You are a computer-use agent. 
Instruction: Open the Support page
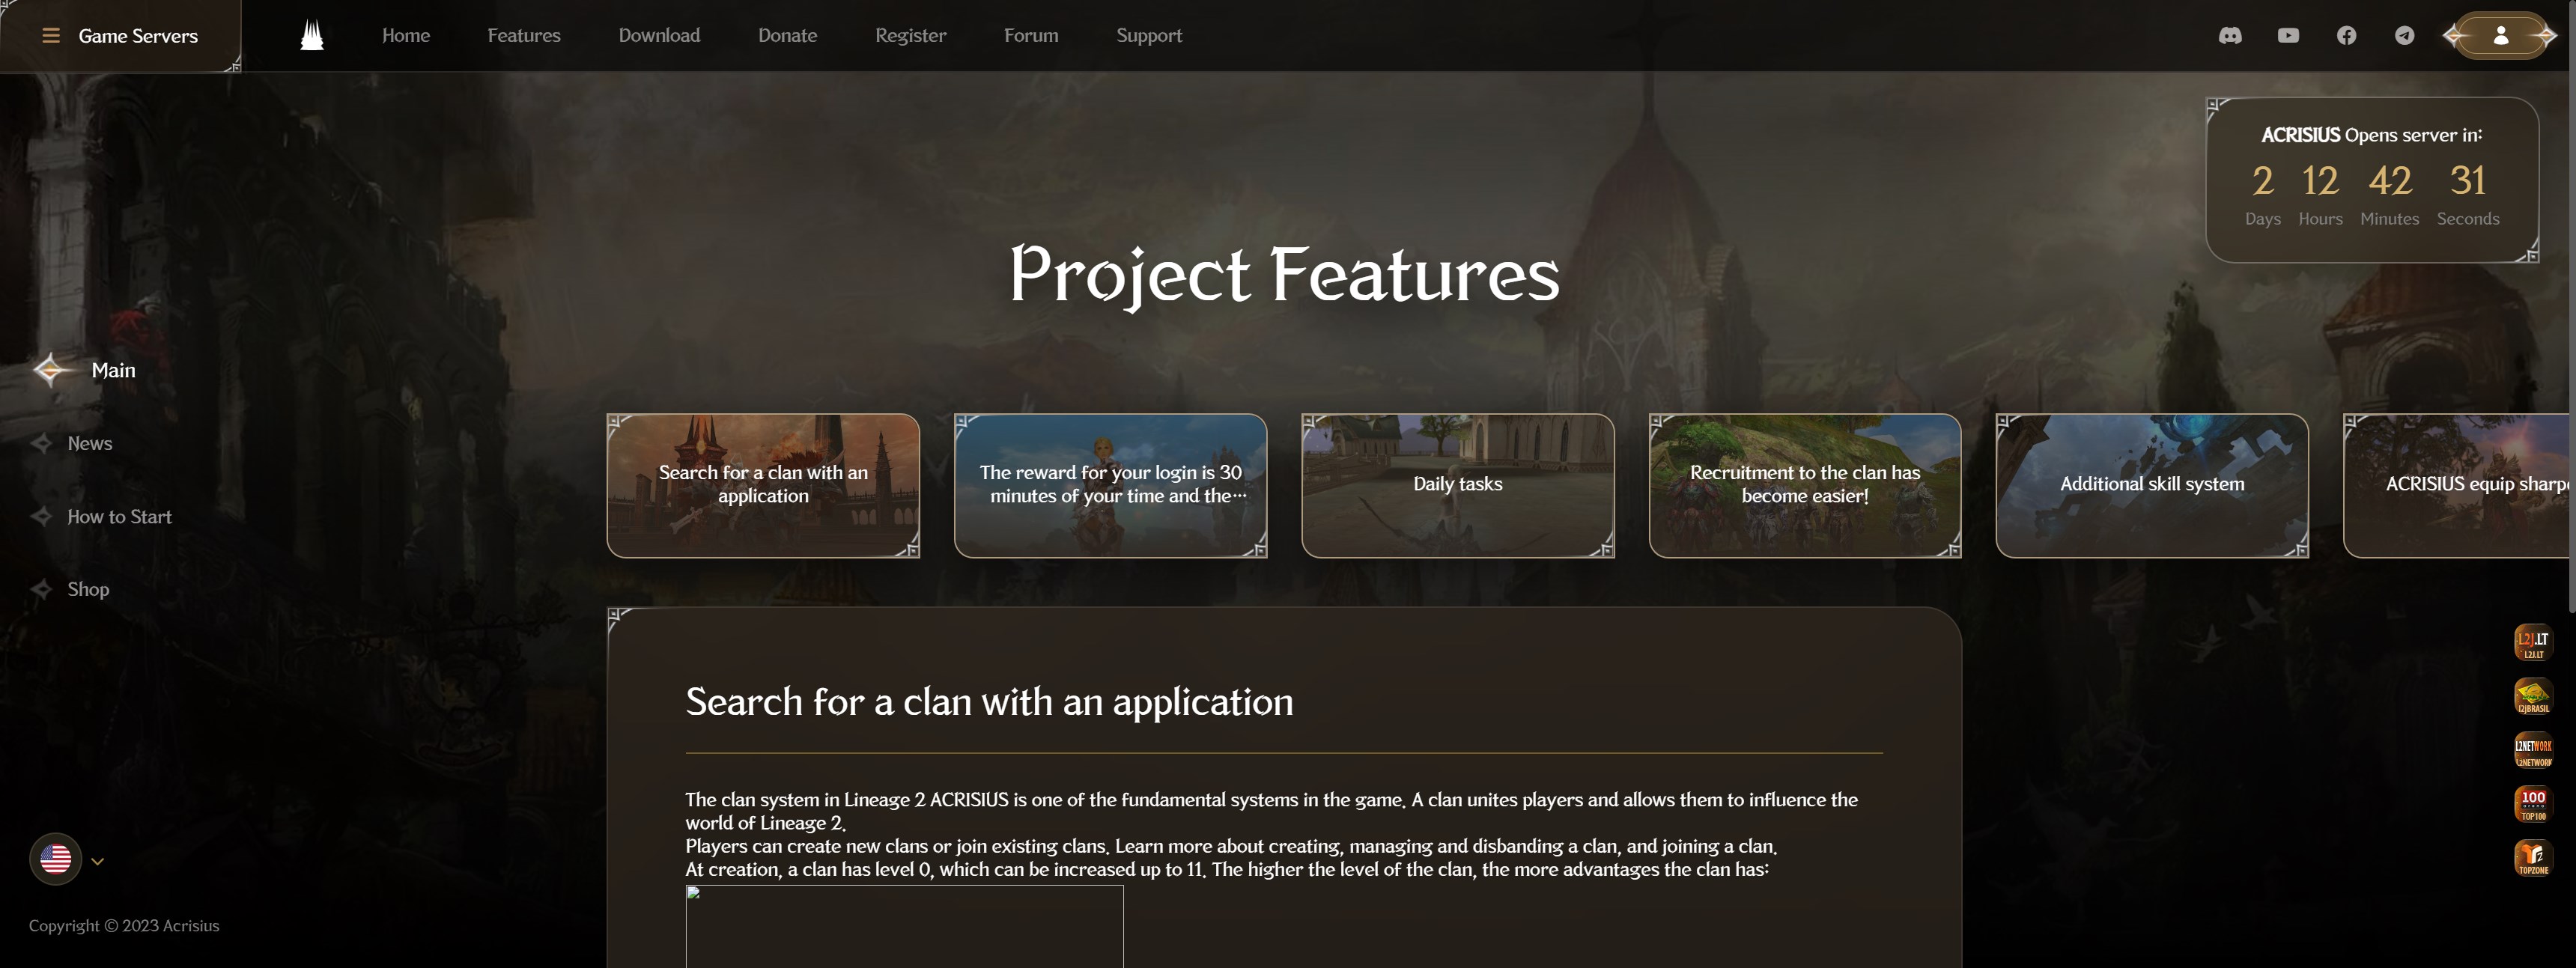(1149, 36)
